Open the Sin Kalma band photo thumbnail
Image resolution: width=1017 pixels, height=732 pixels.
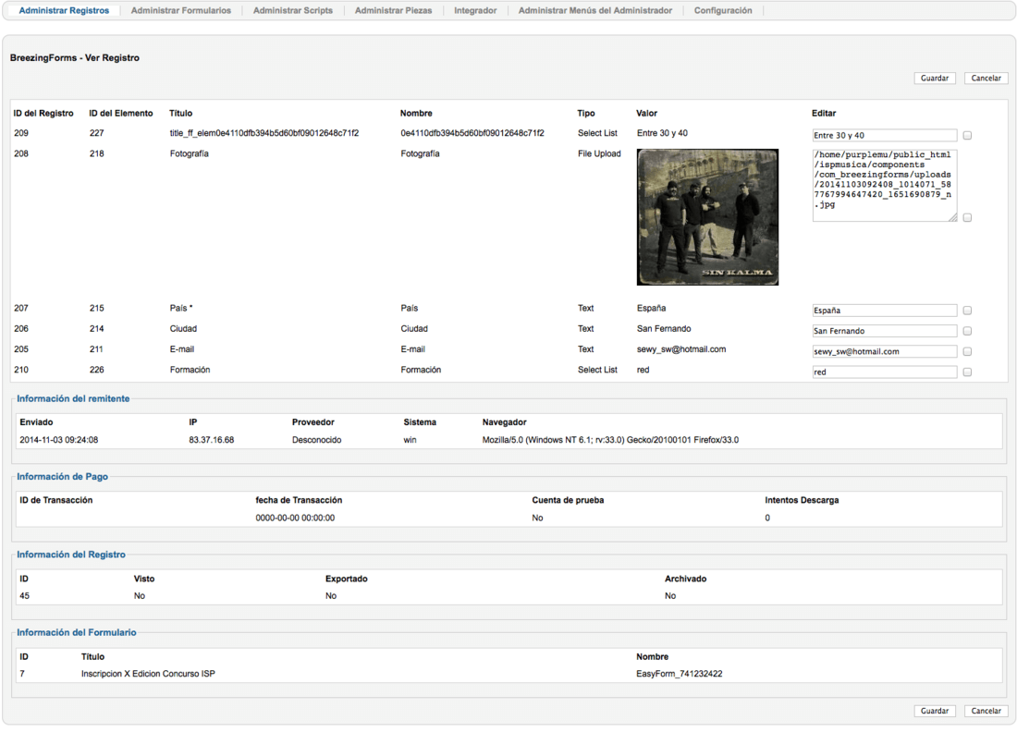(707, 217)
